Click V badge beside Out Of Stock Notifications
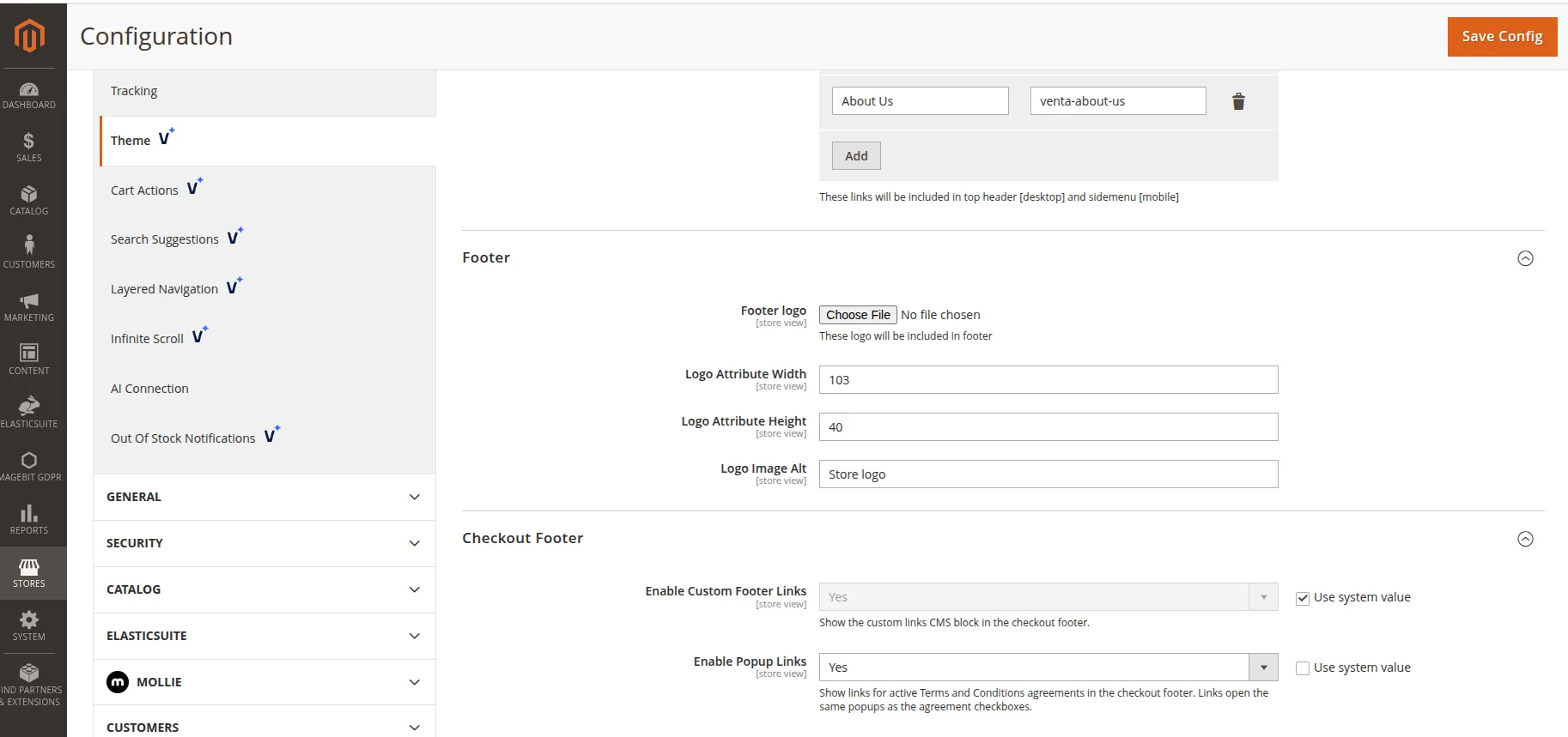 (x=272, y=435)
